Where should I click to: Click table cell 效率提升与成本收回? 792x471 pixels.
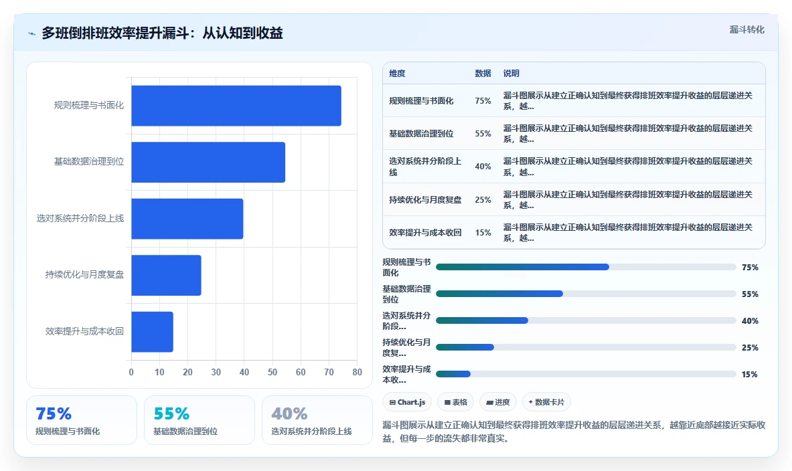(425, 233)
